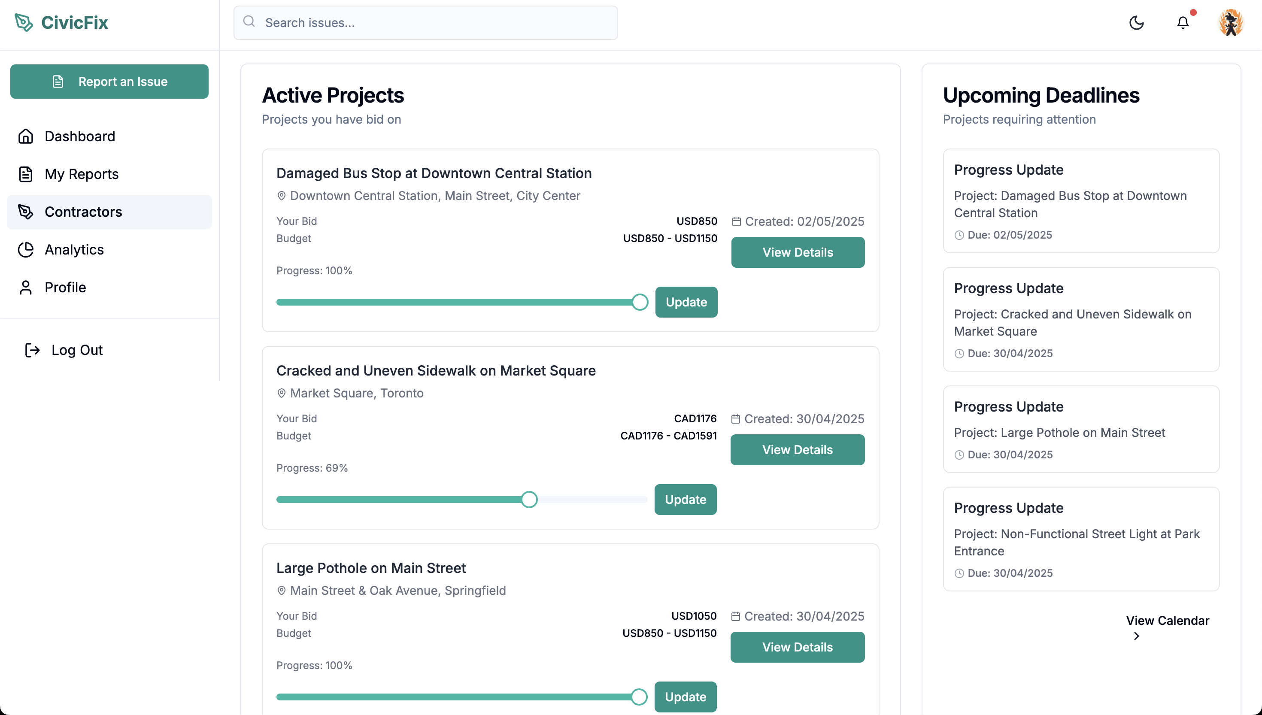View Details of the Damaged Bus Stop project
The width and height of the screenshot is (1262, 715).
pos(798,252)
